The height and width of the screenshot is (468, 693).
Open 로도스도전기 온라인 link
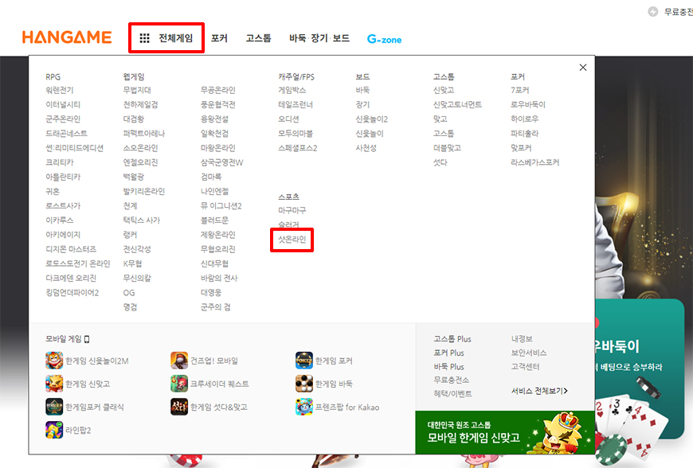[78, 263]
